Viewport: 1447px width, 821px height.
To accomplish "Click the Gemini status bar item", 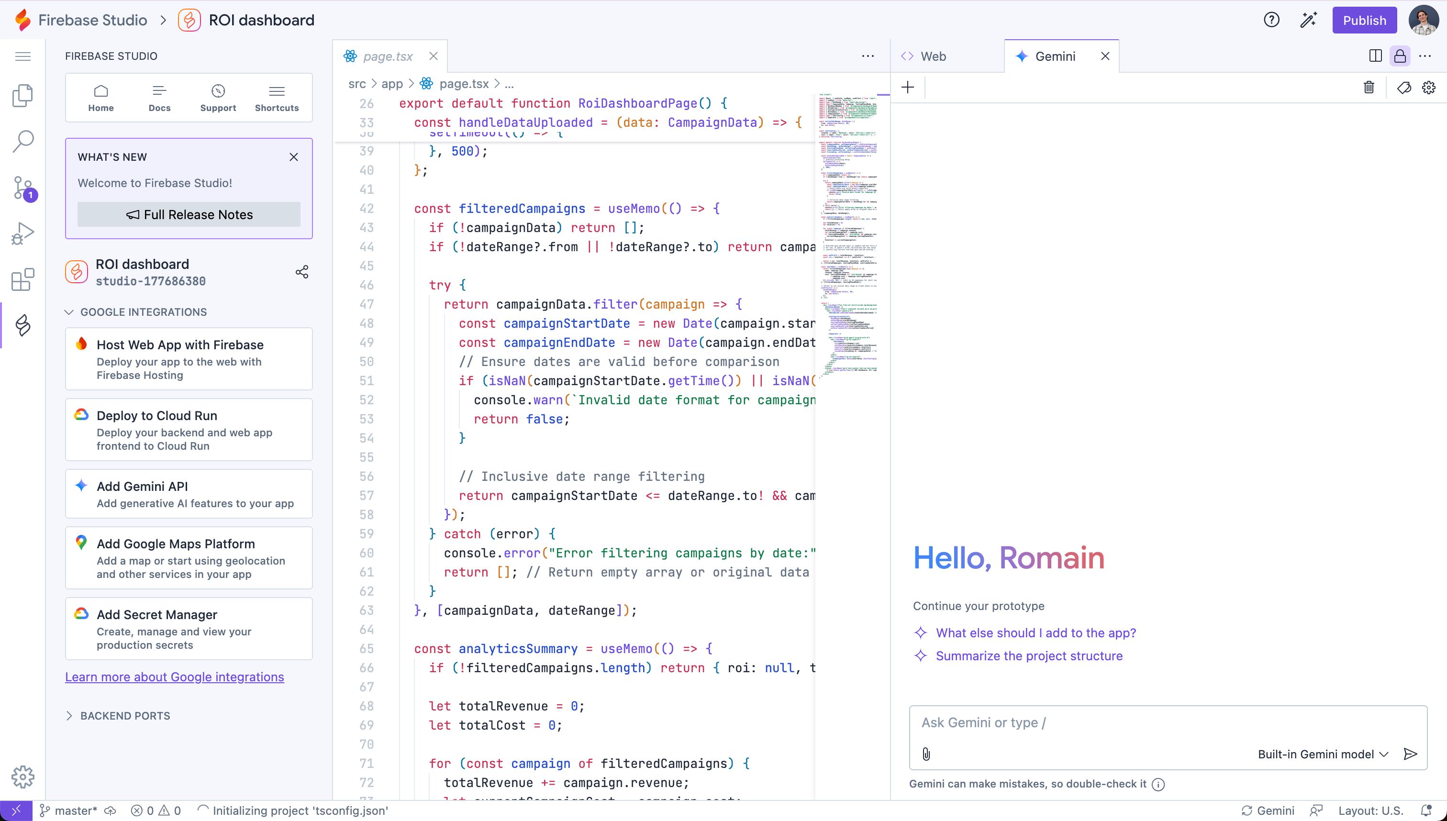I will tap(1268, 810).
